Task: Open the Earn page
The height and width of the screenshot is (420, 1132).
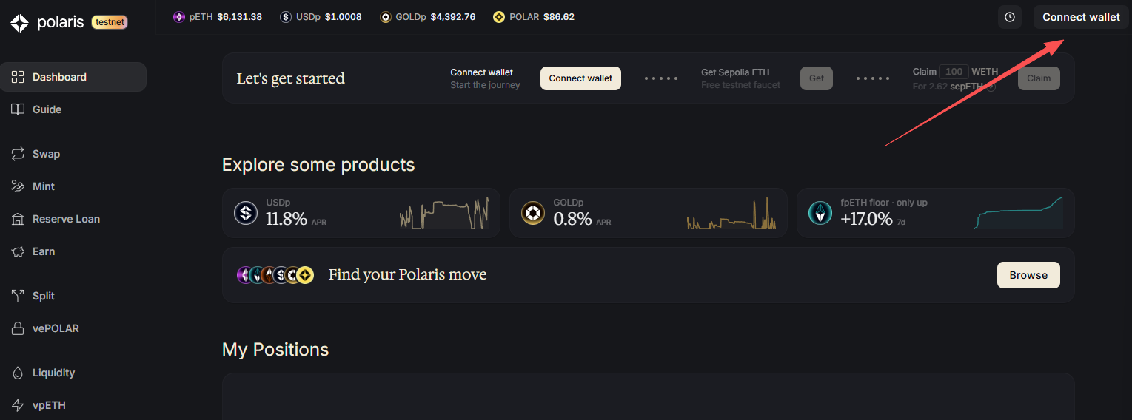Action: click(73, 251)
